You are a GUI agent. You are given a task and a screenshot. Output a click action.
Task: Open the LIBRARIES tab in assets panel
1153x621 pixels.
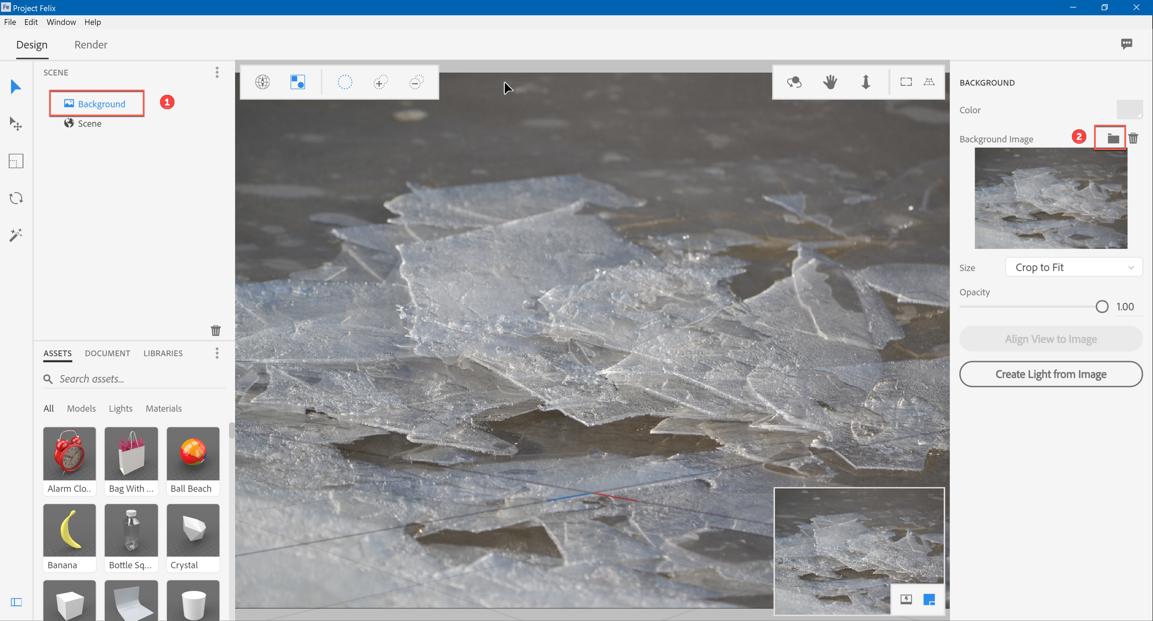(163, 353)
